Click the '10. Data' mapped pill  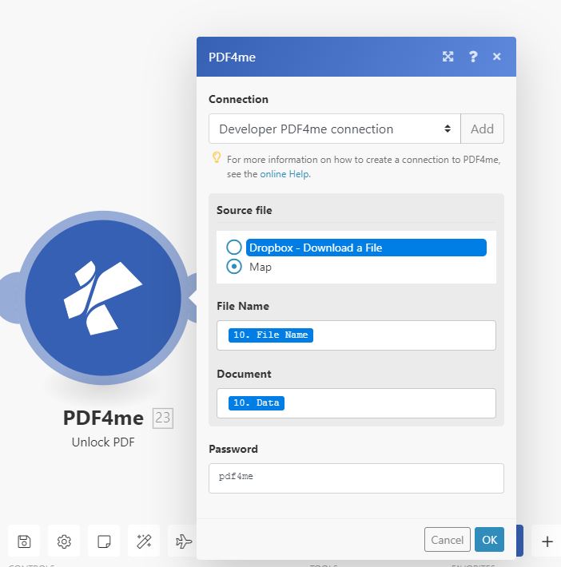click(x=257, y=402)
